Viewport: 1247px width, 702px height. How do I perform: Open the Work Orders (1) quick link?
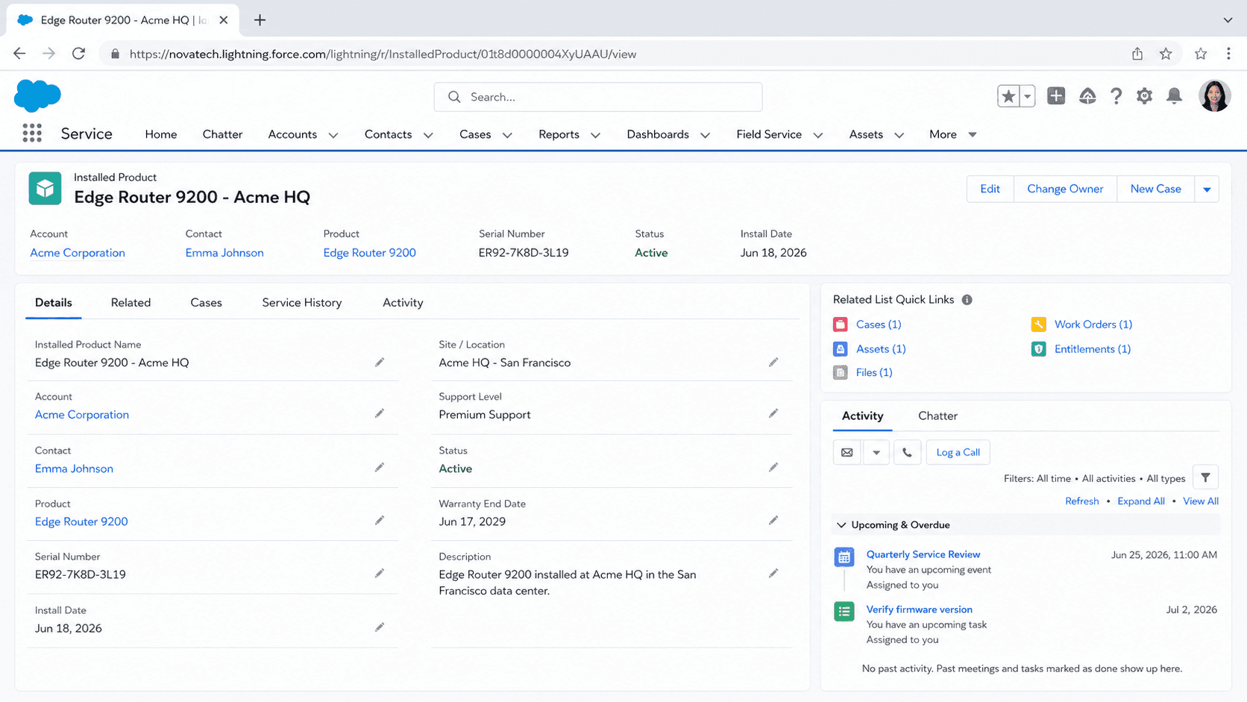click(1093, 325)
